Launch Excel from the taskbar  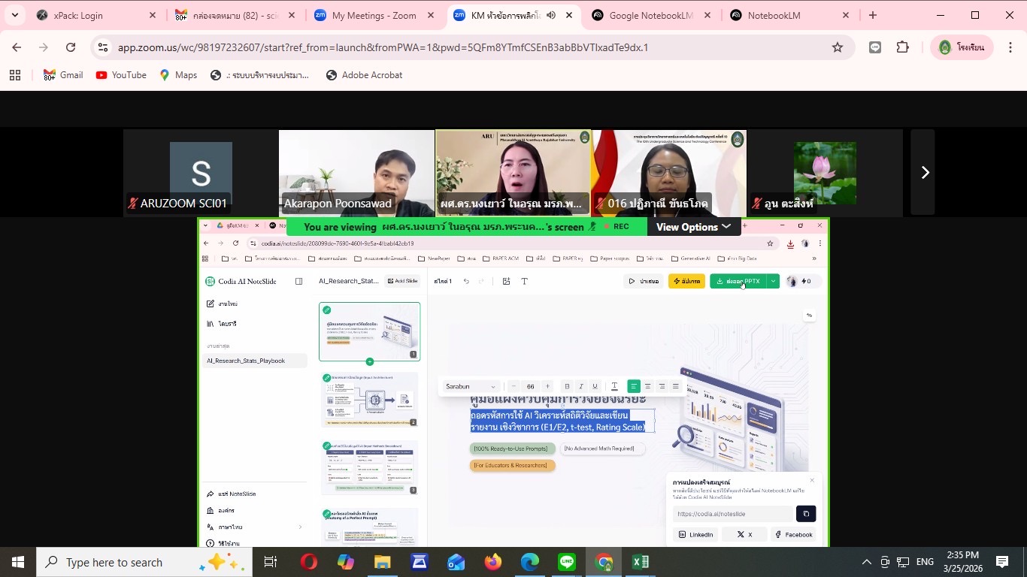click(641, 562)
